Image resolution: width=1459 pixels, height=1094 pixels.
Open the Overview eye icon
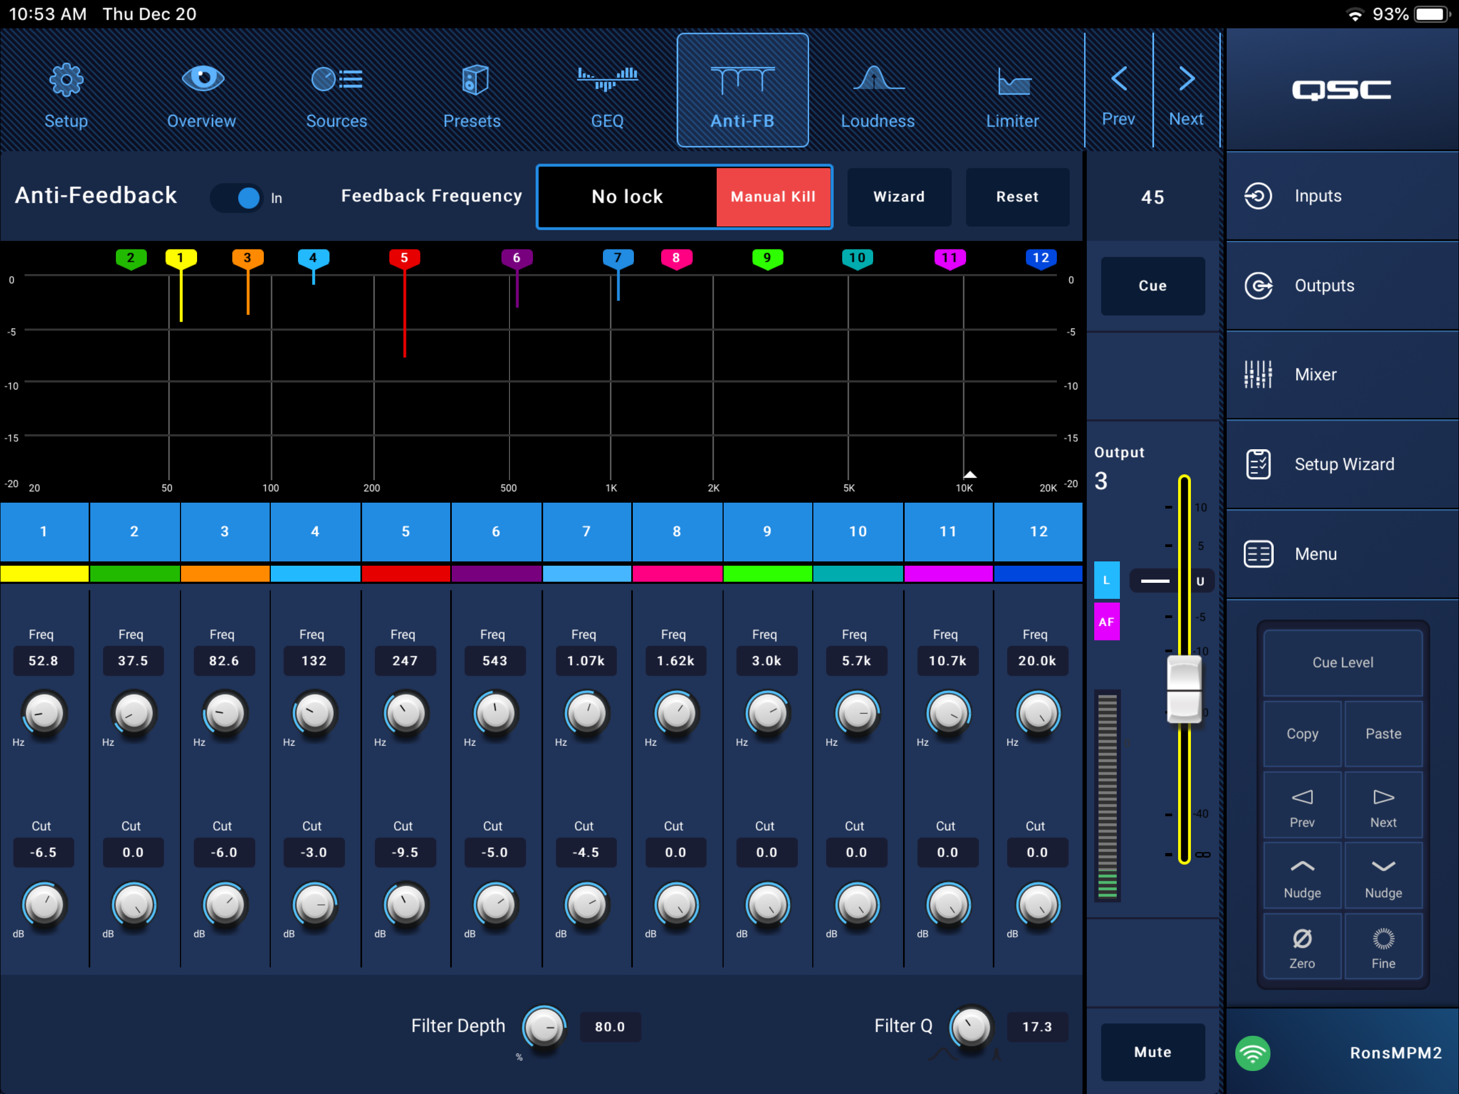(x=202, y=79)
